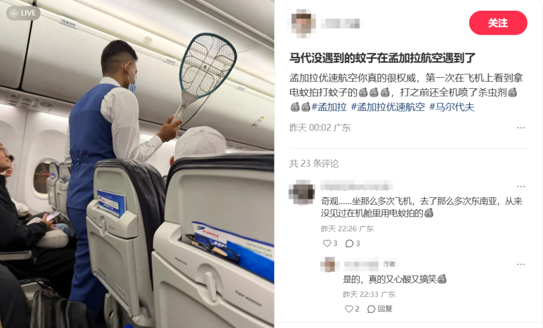This screenshot has width=543, height=328.
Task: Click the first commenter's blurred username
Action: tap(356, 186)
